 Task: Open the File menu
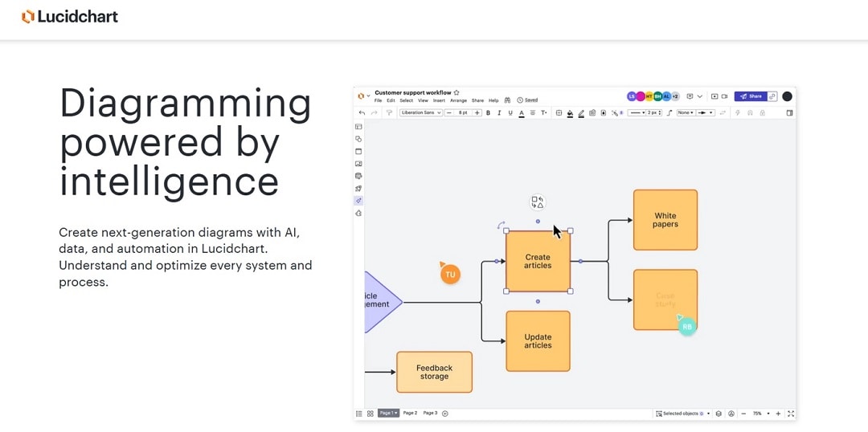coord(378,100)
